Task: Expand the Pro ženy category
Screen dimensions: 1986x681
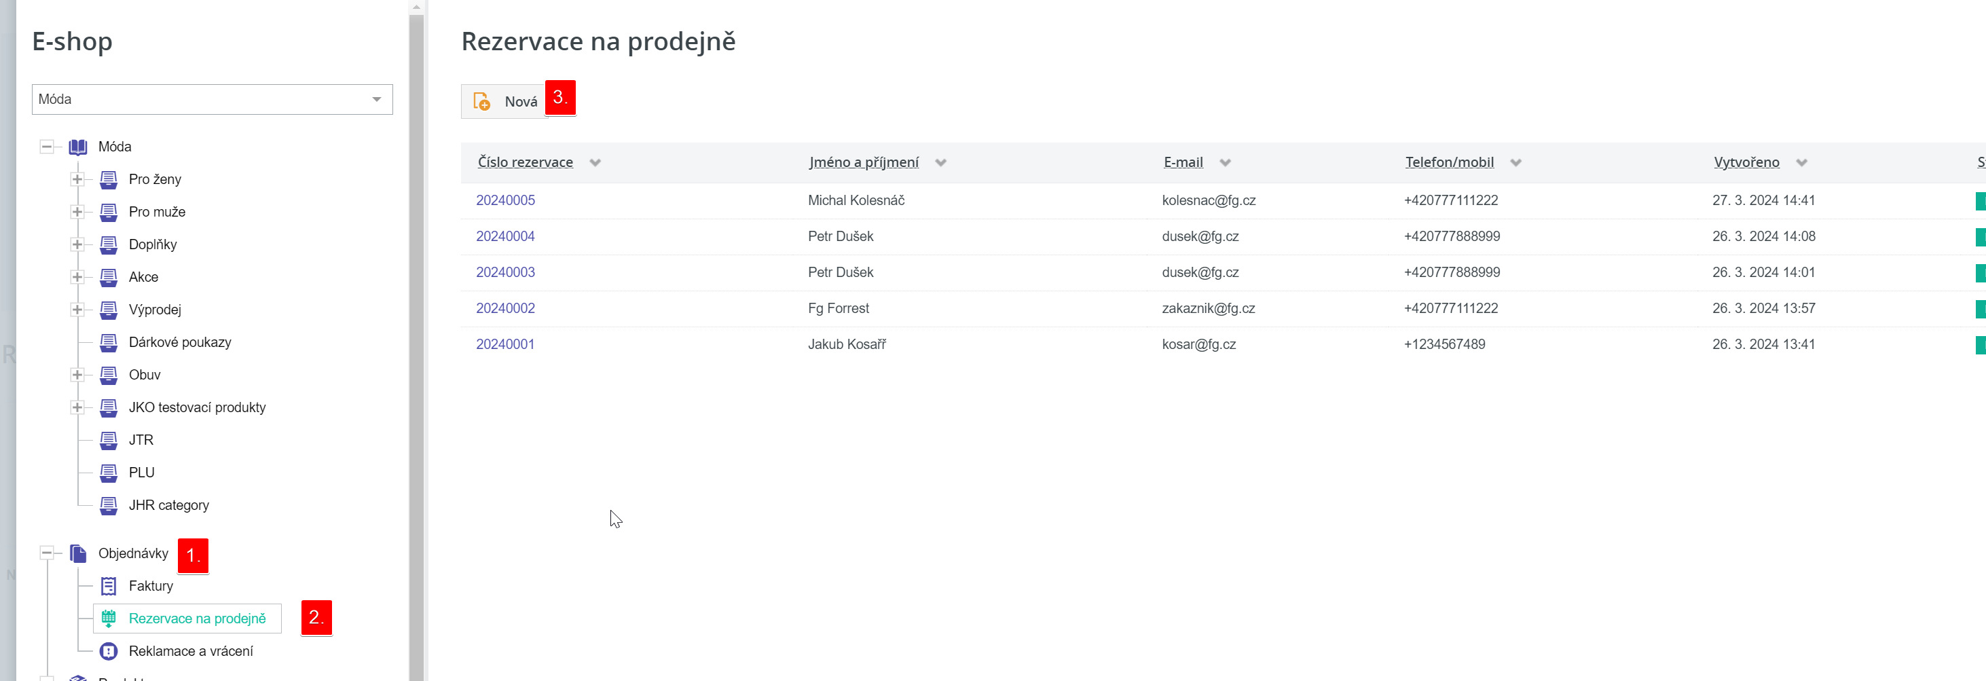Action: click(77, 179)
